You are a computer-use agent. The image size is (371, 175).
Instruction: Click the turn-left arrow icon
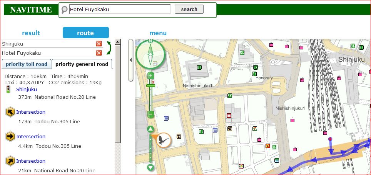click(10, 112)
